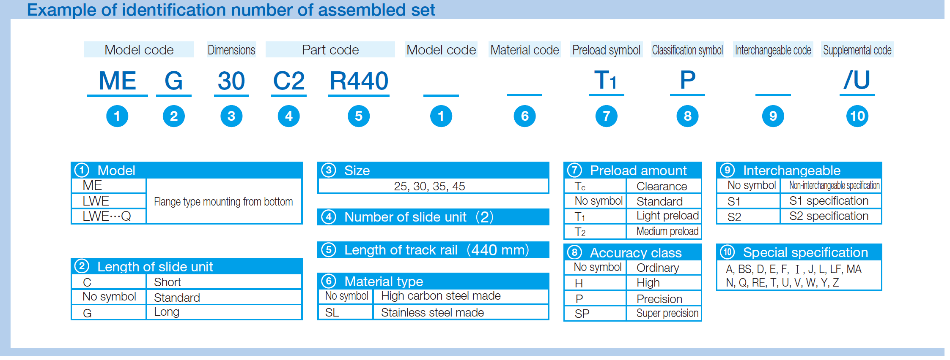Select the Supplemental code label
Viewport: 950px width, 360px height.
click(857, 50)
